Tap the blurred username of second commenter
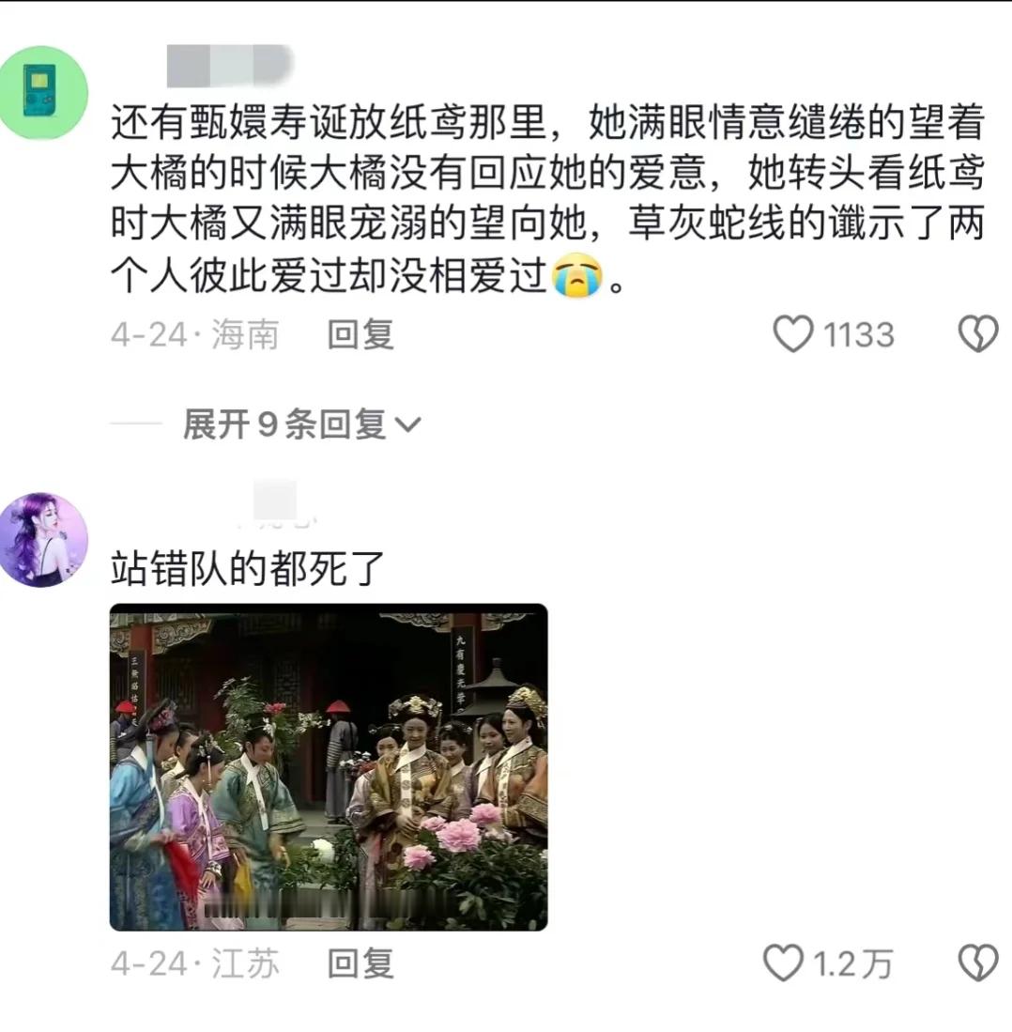The width and height of the screenshot is (1012, 1032). pyautogui.click(x=276, y=504)
